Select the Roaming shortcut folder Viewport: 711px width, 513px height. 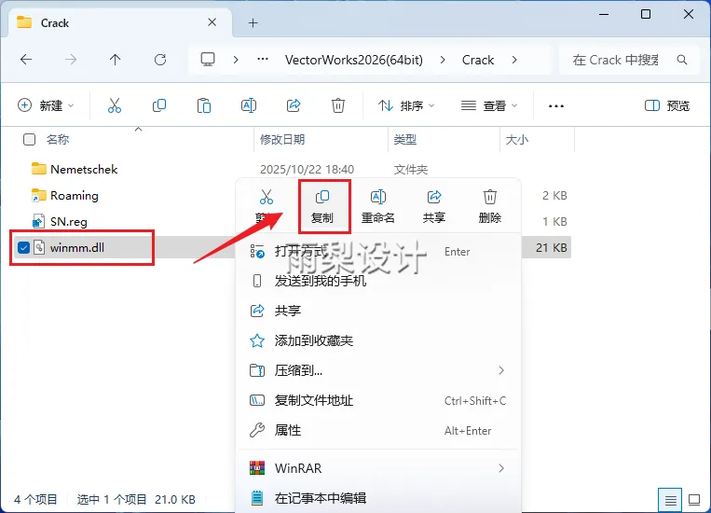tap(74, 196)
